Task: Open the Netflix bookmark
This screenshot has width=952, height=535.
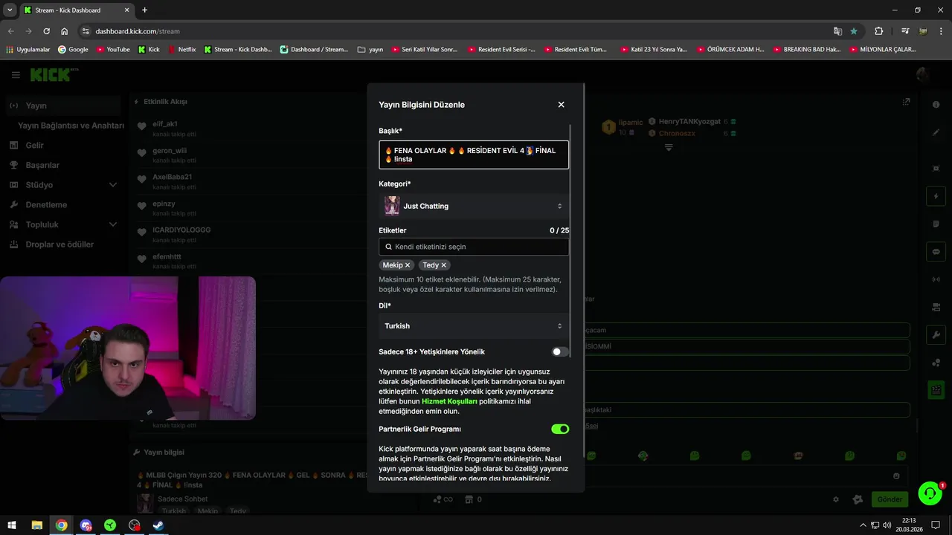Action: click(x=181, y=50)
